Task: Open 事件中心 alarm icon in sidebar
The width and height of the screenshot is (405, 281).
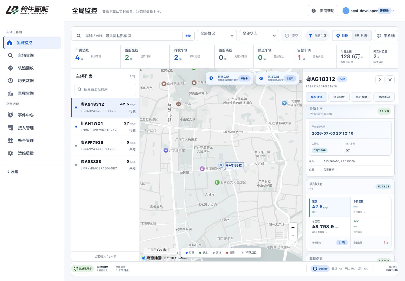Action: 10,115
